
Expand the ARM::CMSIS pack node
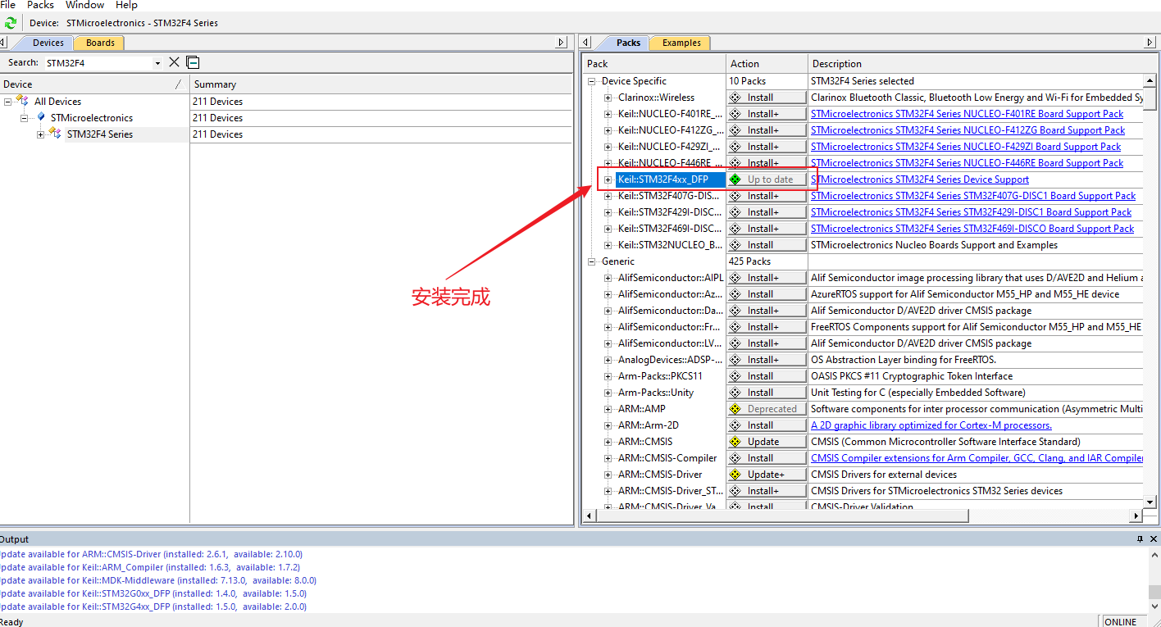pos(608,442)
